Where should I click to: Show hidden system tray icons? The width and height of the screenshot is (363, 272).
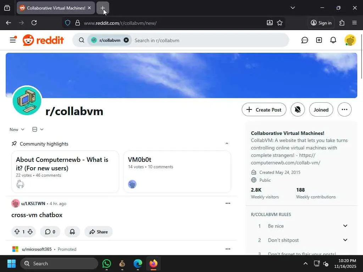point(306,263)
